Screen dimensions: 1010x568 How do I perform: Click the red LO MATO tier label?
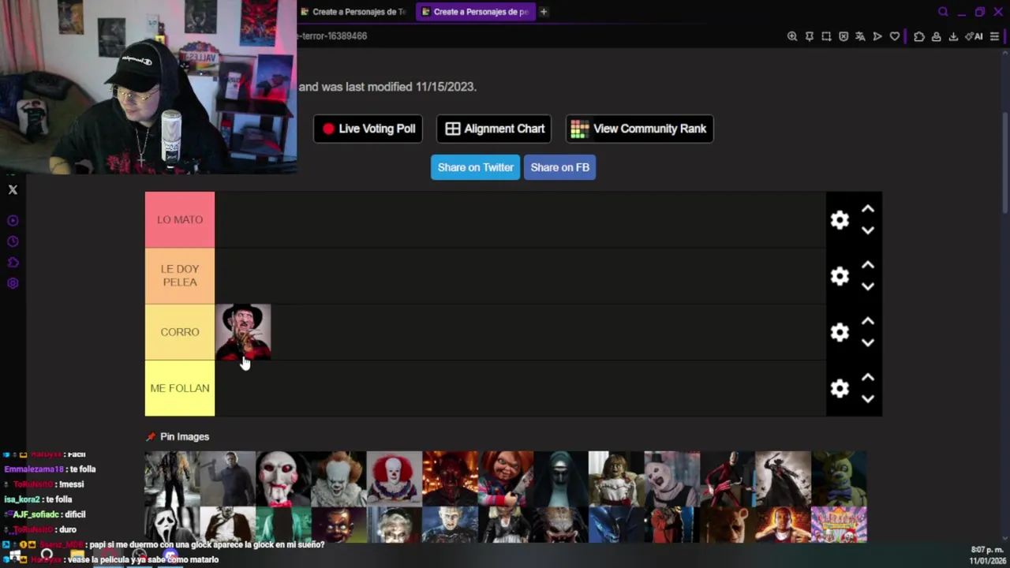coord(180,220)
